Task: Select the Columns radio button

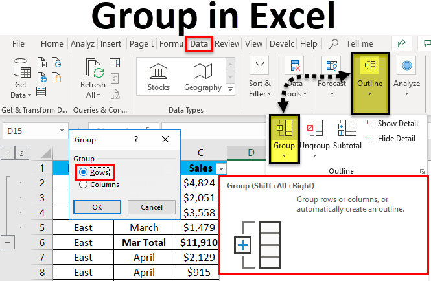Action: [x=83, y=185]
